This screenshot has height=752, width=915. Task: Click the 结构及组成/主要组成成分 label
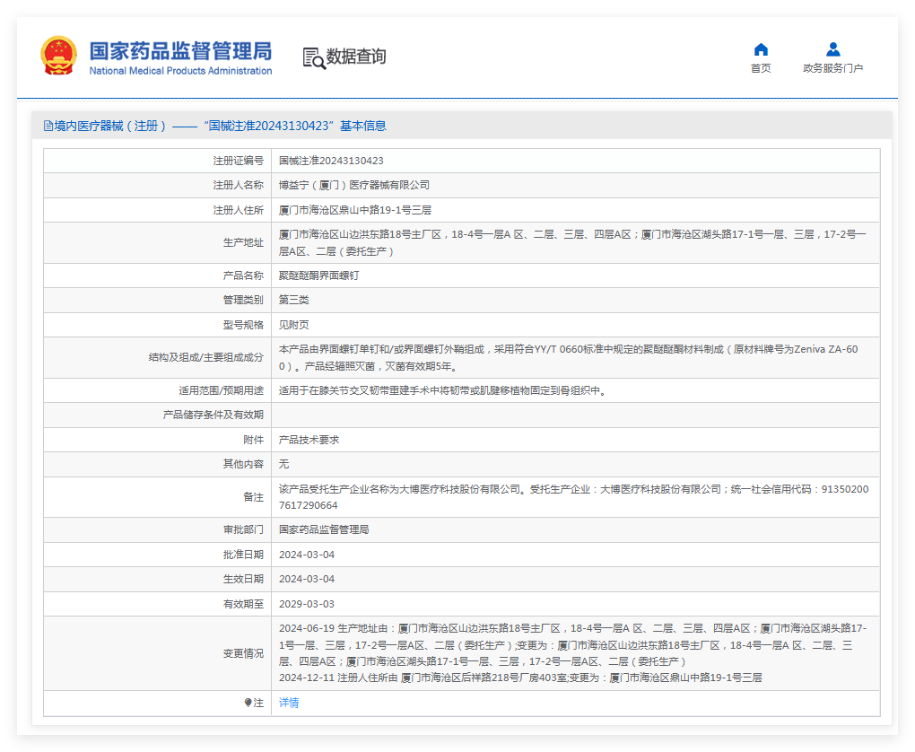(206, 357)
